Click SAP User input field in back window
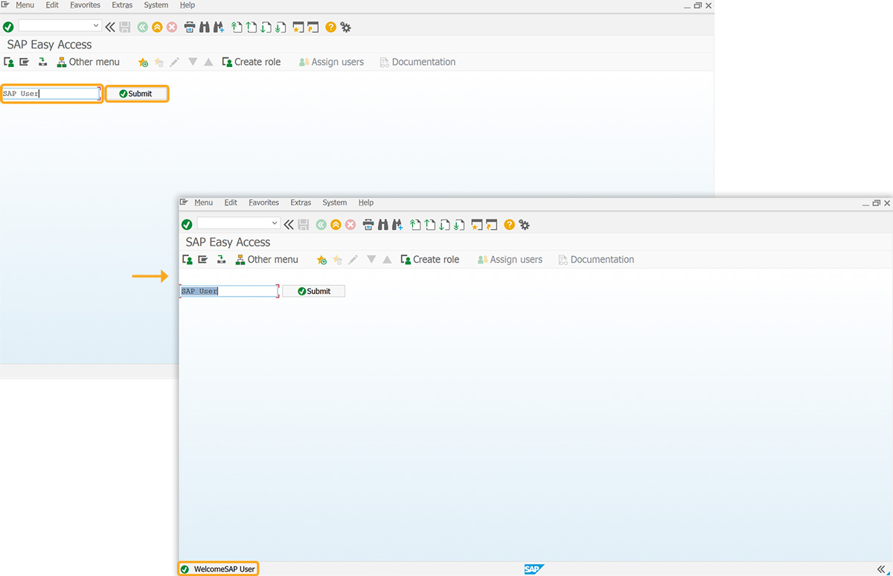 tap(51, 94)
